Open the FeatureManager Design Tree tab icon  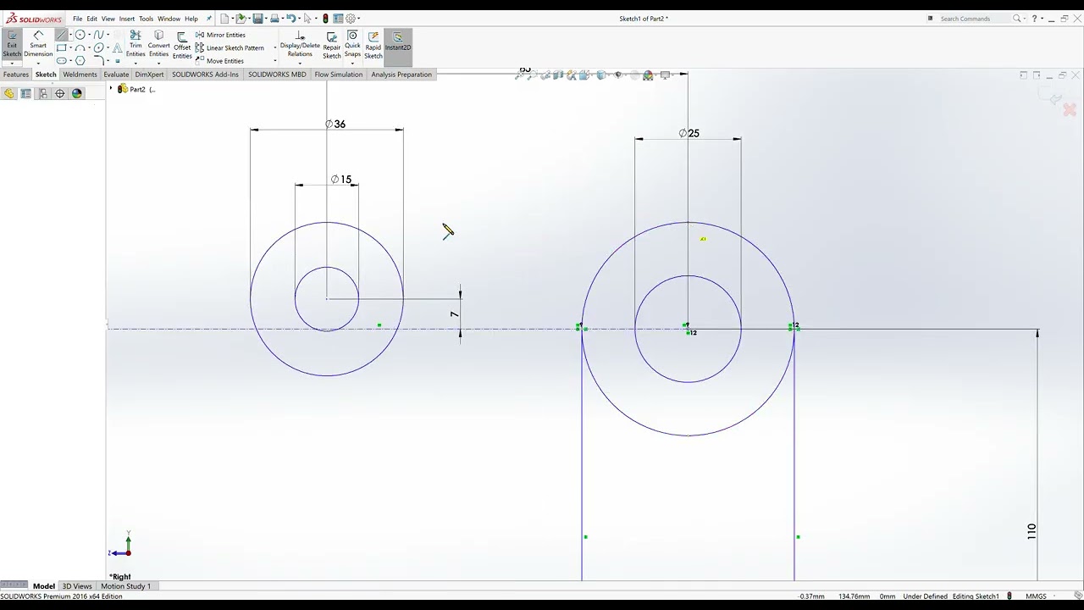(8, 93)
